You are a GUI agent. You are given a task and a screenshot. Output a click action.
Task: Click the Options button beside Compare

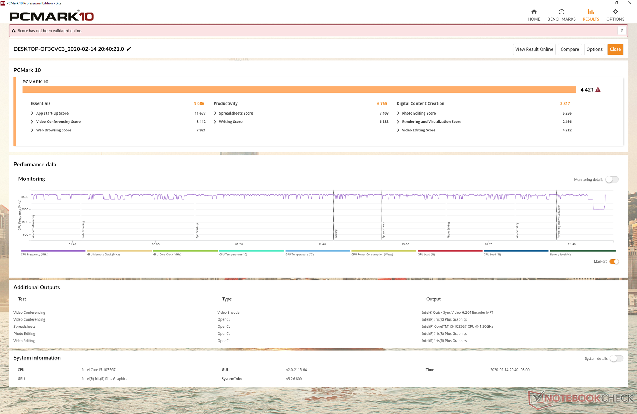coord(594,49)
